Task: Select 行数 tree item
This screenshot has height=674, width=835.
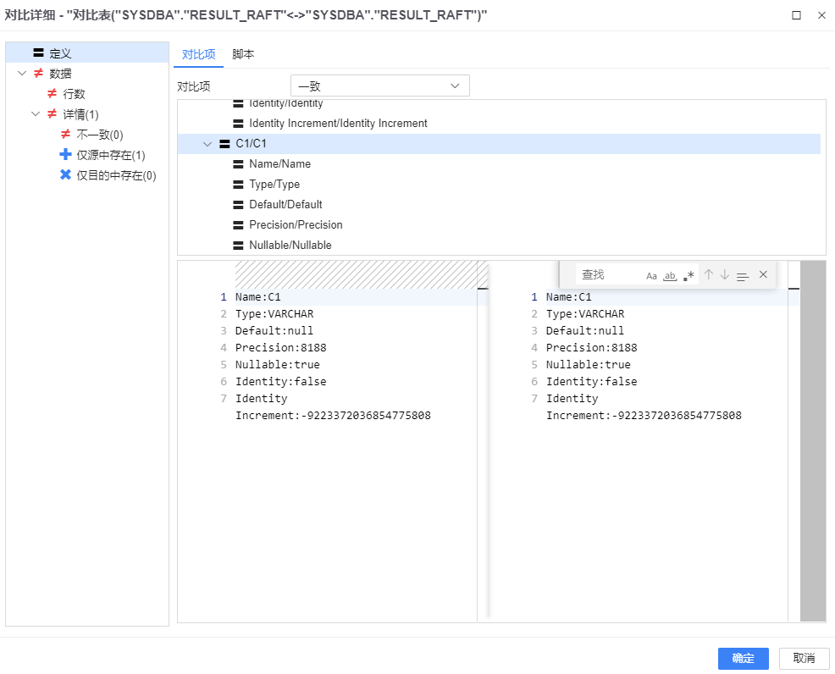Action: [74, 94]
